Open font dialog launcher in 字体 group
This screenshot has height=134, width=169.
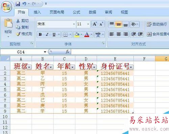tap(103, 43)
